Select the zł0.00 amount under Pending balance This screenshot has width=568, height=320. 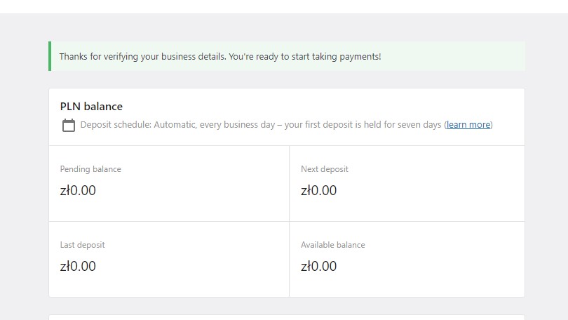pos(78,190)
